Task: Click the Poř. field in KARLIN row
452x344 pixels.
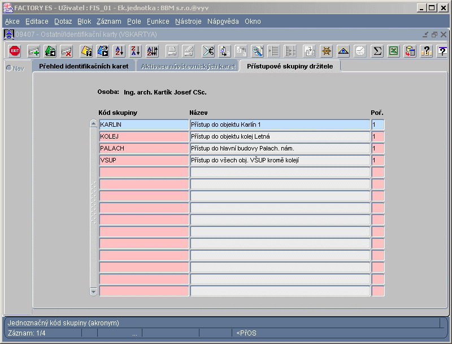Action: pyautogui.click(x=378, y=124)
